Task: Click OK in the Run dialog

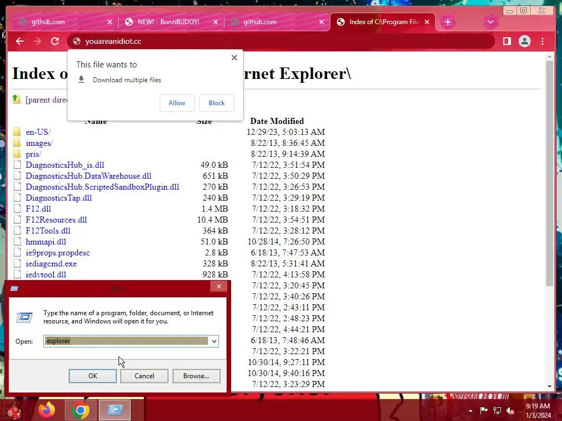Action: [x=93, y=376]
